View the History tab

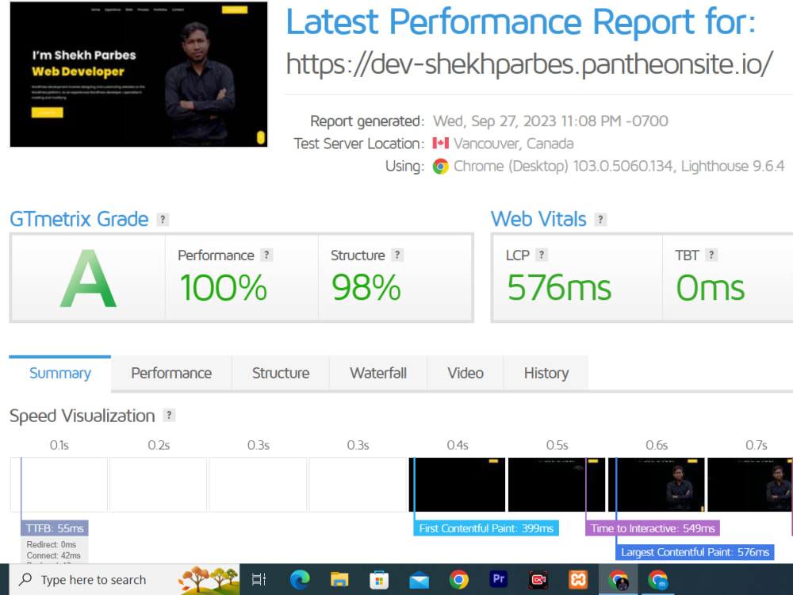point(546,374)
